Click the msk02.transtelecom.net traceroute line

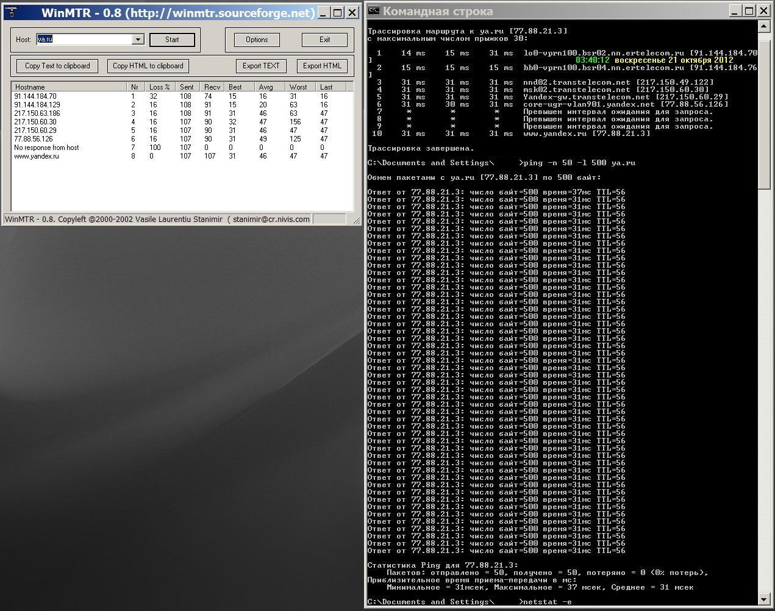tap(540, 90)
